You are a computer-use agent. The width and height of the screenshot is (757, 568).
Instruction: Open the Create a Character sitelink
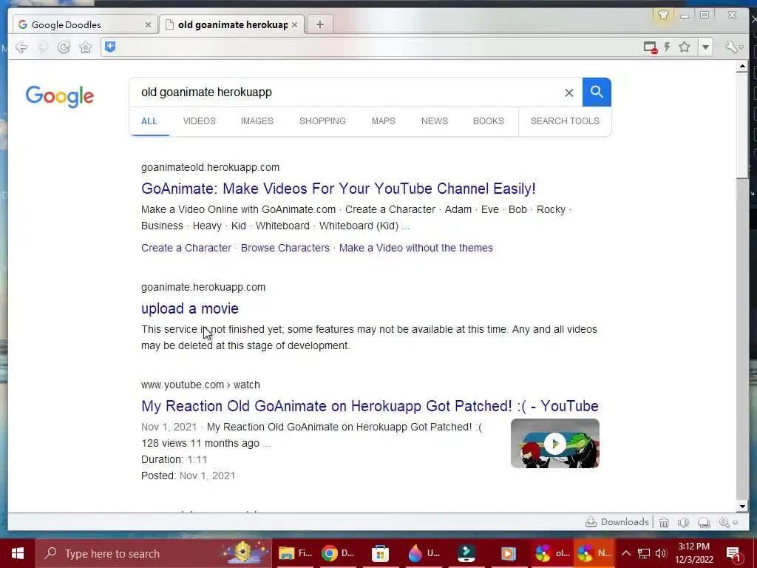186,248
